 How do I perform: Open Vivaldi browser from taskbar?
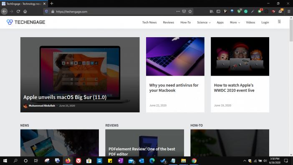[x=78, y=161]
